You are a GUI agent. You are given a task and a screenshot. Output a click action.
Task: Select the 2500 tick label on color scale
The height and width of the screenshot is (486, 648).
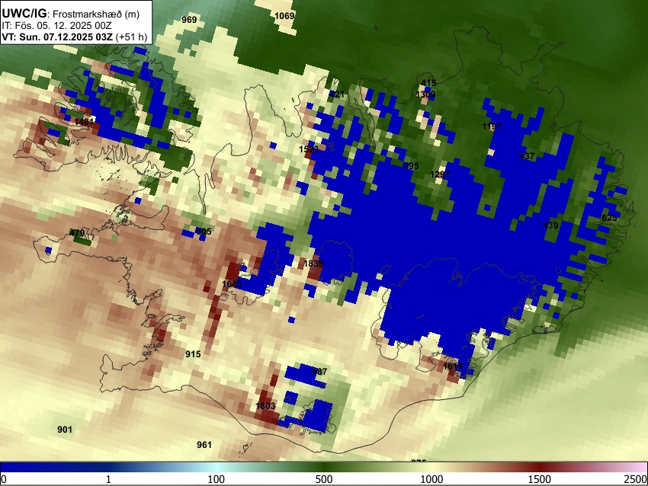(x=636, y=479)
